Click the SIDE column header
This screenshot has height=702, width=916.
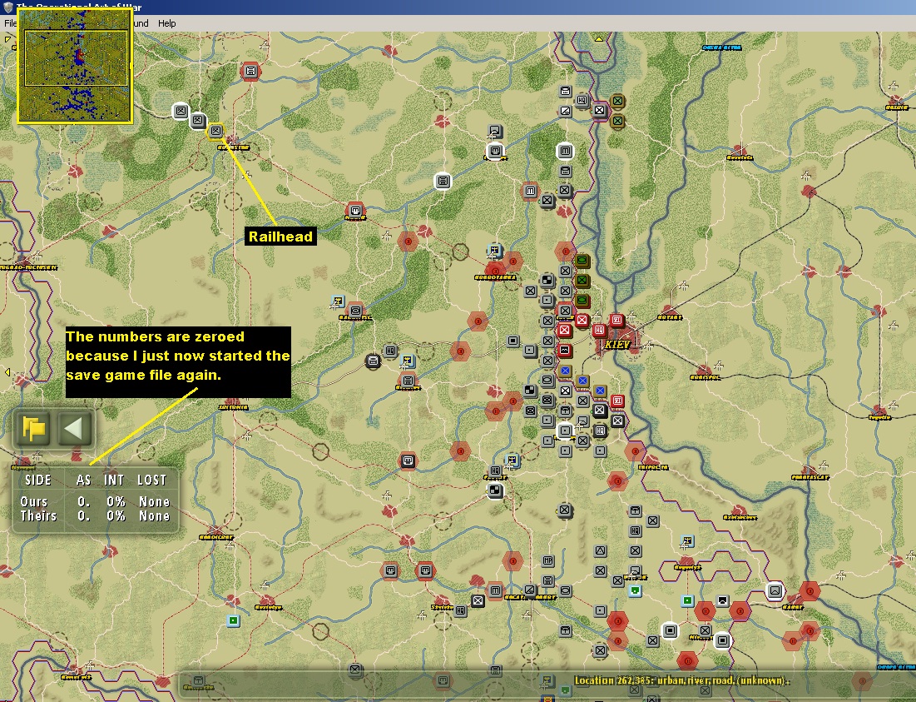(x=38, y=480)
